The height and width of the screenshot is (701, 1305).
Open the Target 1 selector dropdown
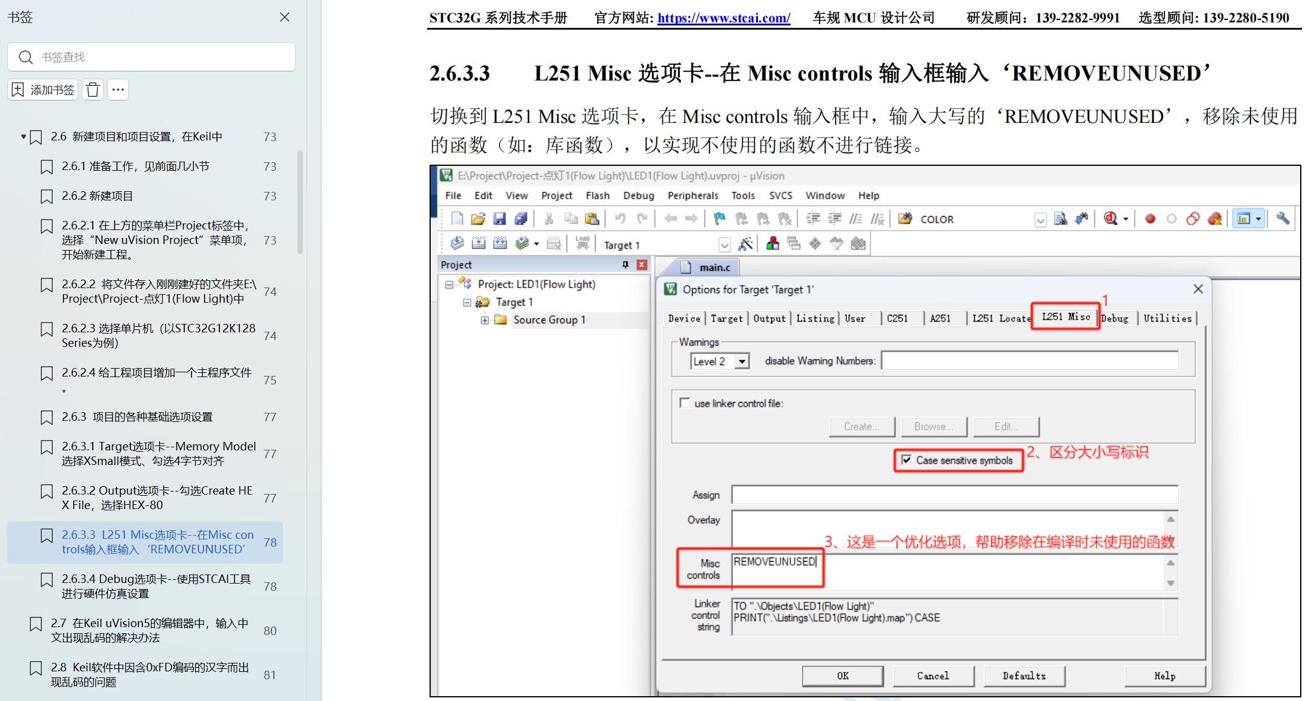[x=724, y=245]
